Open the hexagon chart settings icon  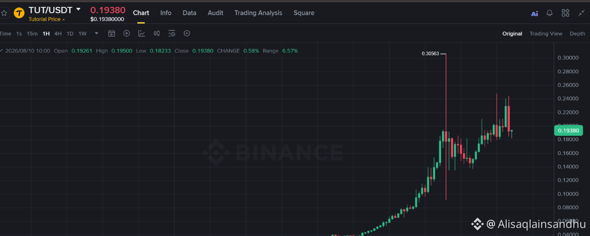point(187,33)
